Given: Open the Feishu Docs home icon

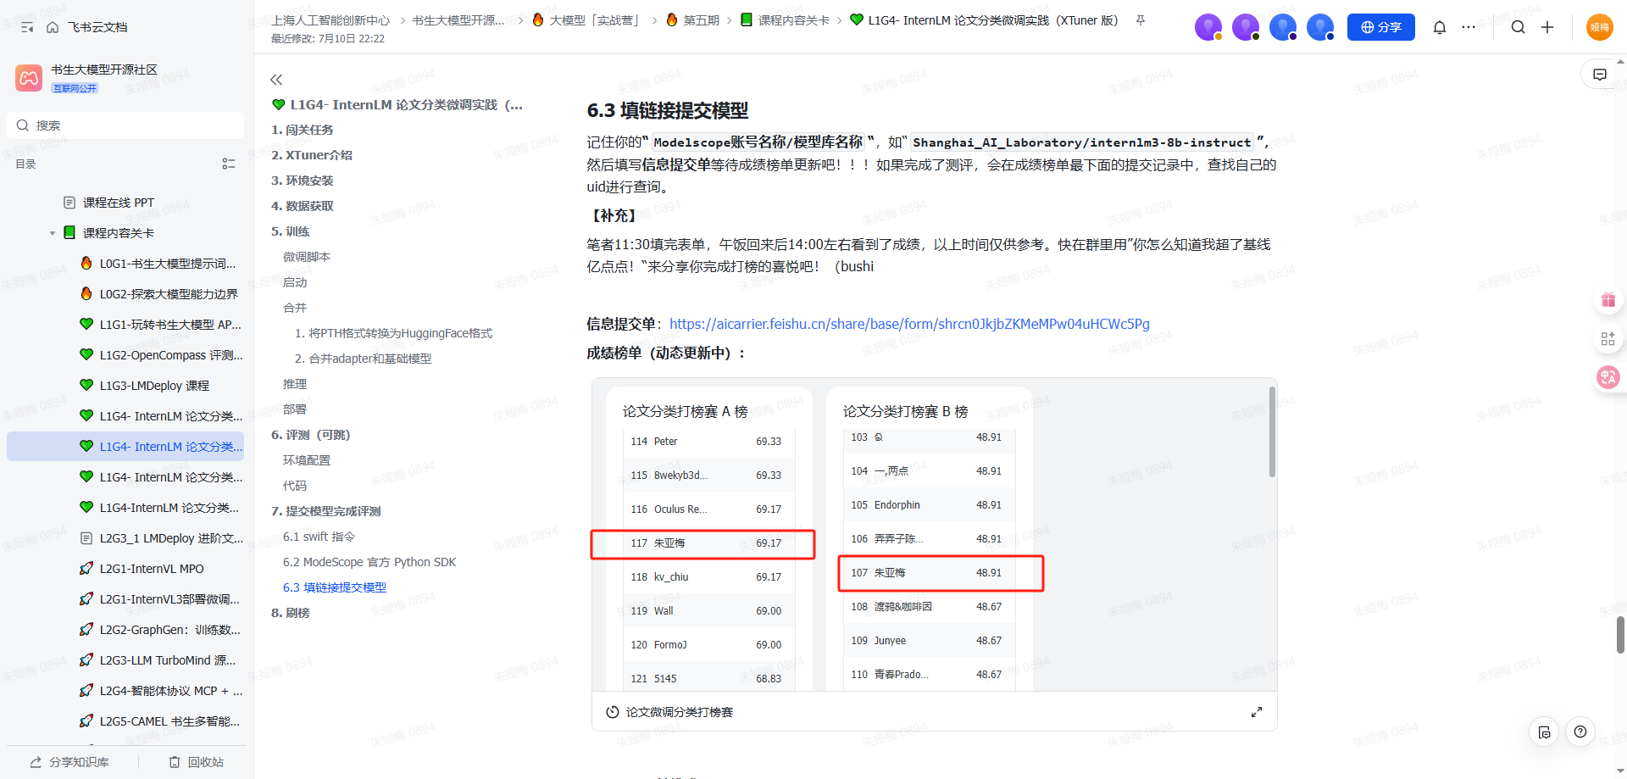Looking at the screenshot, I should pyautogui.click(x=53, y=28).
